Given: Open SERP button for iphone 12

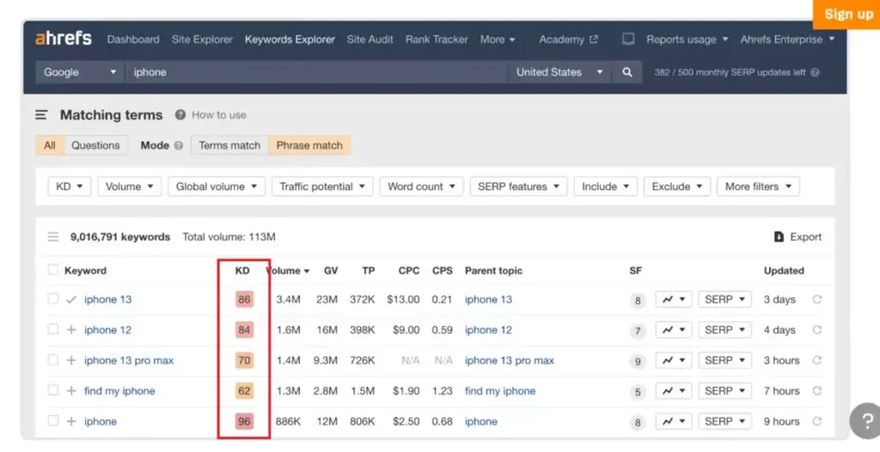Looking at the screenshot, I should tap(724, 330).
